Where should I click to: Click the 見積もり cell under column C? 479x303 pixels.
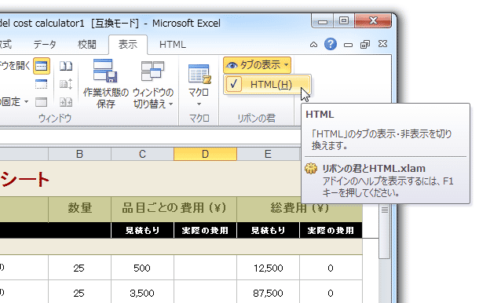[142, 230]
